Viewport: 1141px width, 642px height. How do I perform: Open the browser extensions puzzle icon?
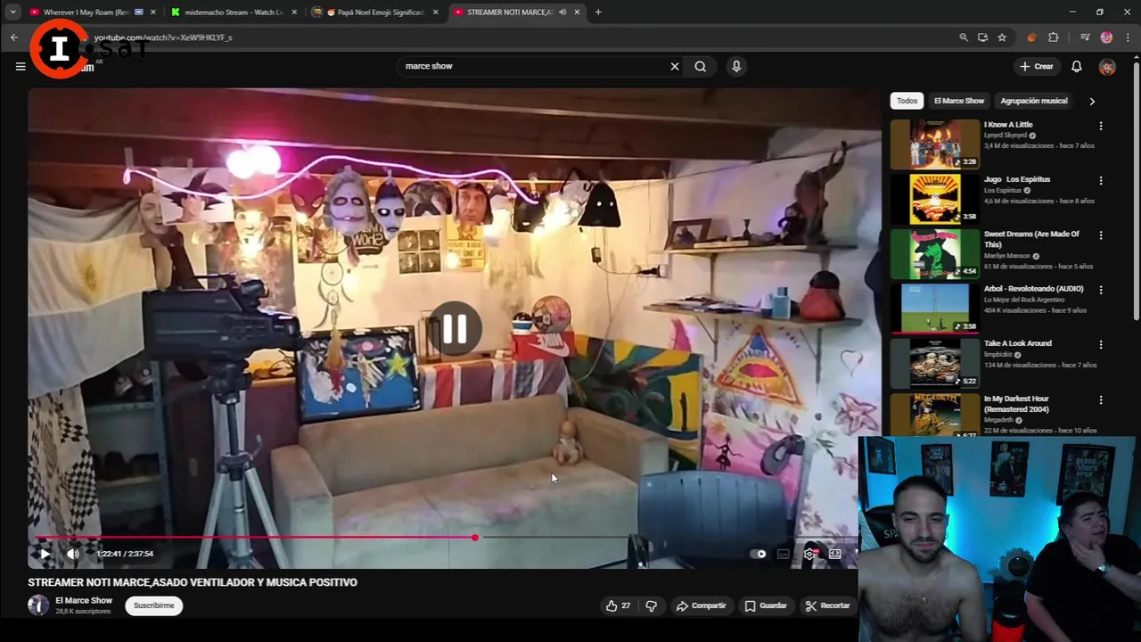coord(1054,37)
